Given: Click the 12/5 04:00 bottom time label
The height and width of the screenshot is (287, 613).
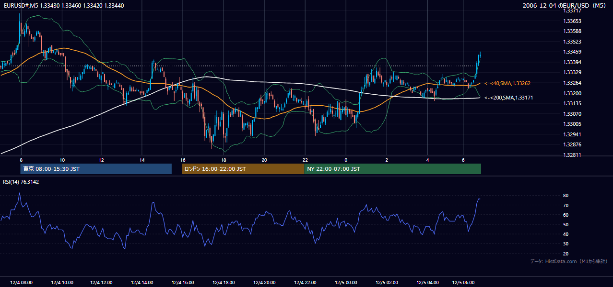Looking at the screenshot, I should point(428,283).
